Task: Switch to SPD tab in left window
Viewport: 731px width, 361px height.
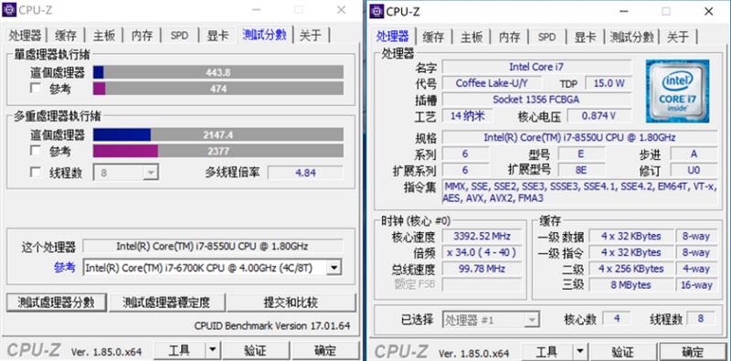Action: click(179, 36)
